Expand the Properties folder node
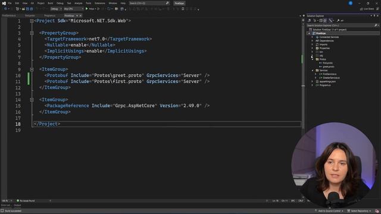 tap(313, 48)
